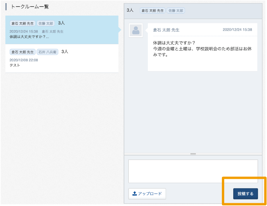Click the resize handle above message input
Image resolution: width=267 pixels, height=206 pixels.
pyautogui.click(x=193, y=154)
